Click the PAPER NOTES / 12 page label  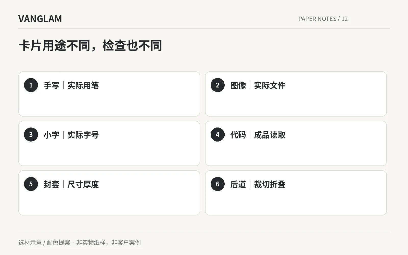click(x=323, y=19)
